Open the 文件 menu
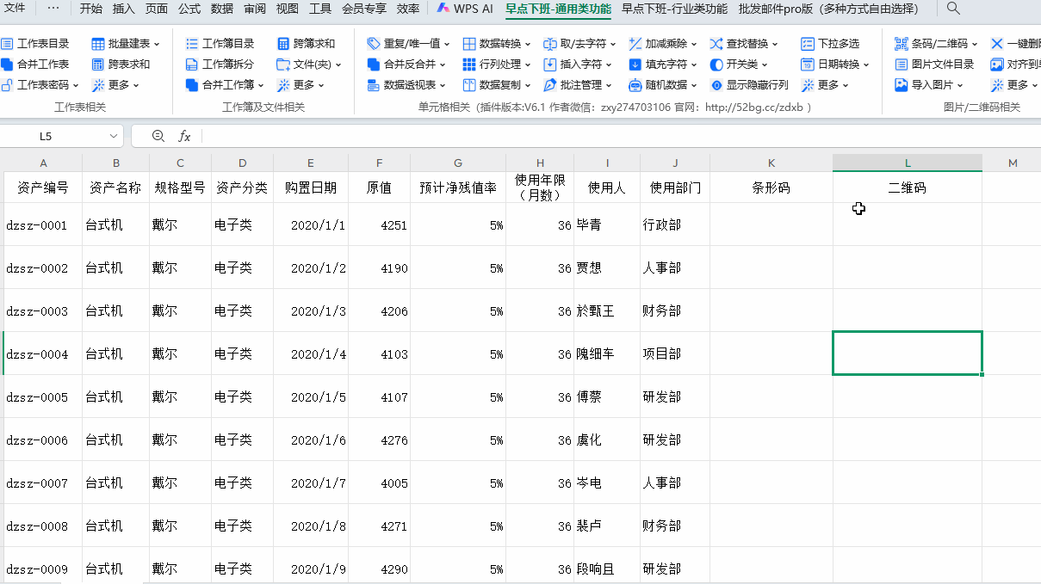The image size is (1041, 584). click(x=15, y=9)
